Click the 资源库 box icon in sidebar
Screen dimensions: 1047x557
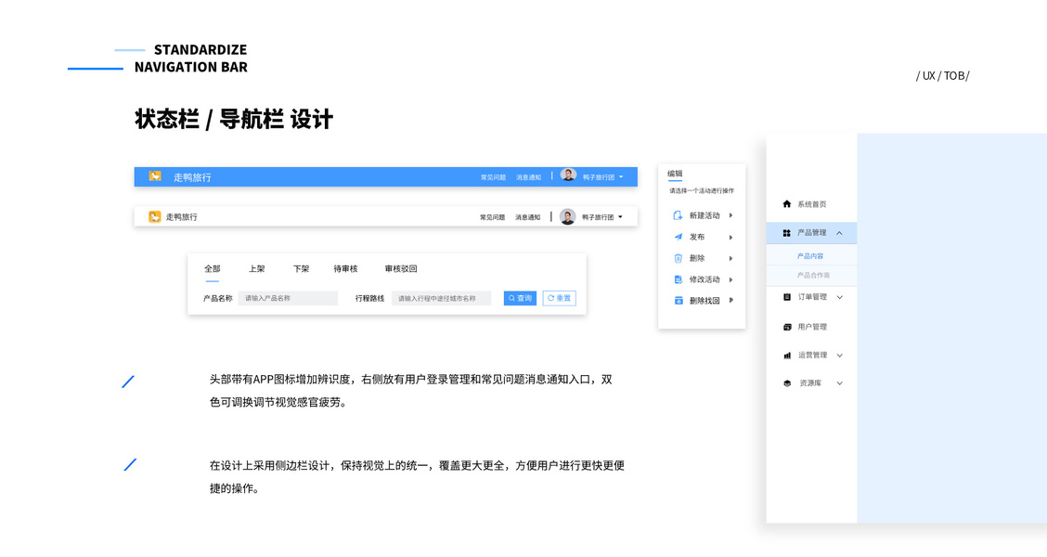tap(786, 383)
